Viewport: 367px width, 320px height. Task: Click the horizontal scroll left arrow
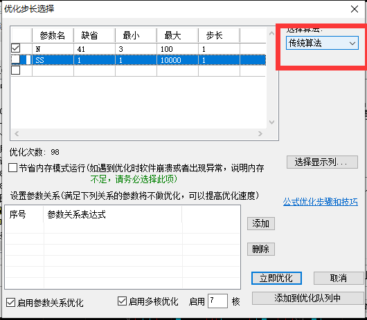click(17, 133)
